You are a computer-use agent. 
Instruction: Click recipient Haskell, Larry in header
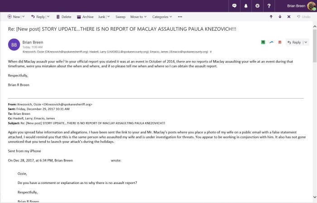click(119, 52)
